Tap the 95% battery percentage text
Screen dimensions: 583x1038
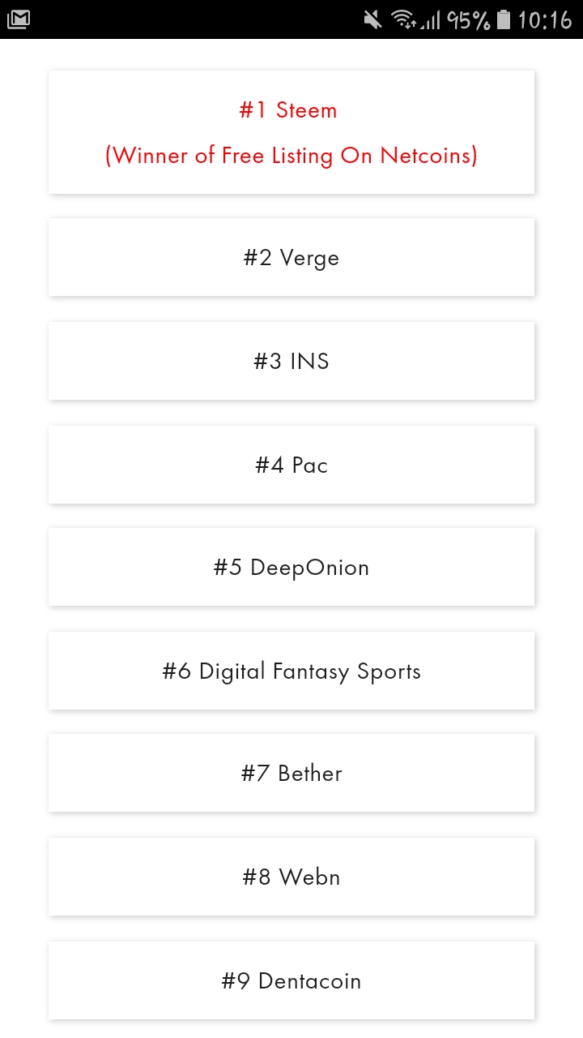(x=468, y=20)
